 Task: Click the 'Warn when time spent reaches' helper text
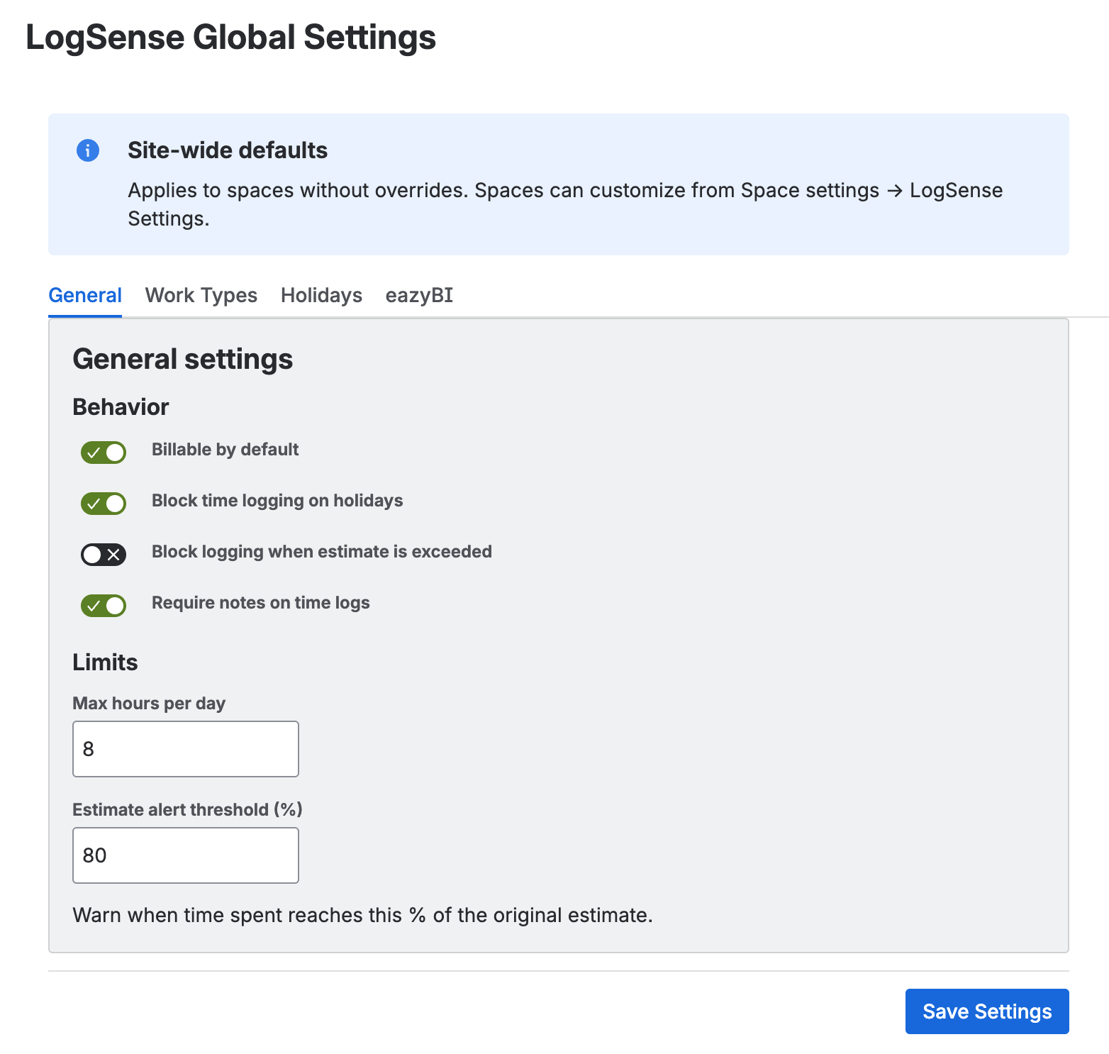coord(362,915)
